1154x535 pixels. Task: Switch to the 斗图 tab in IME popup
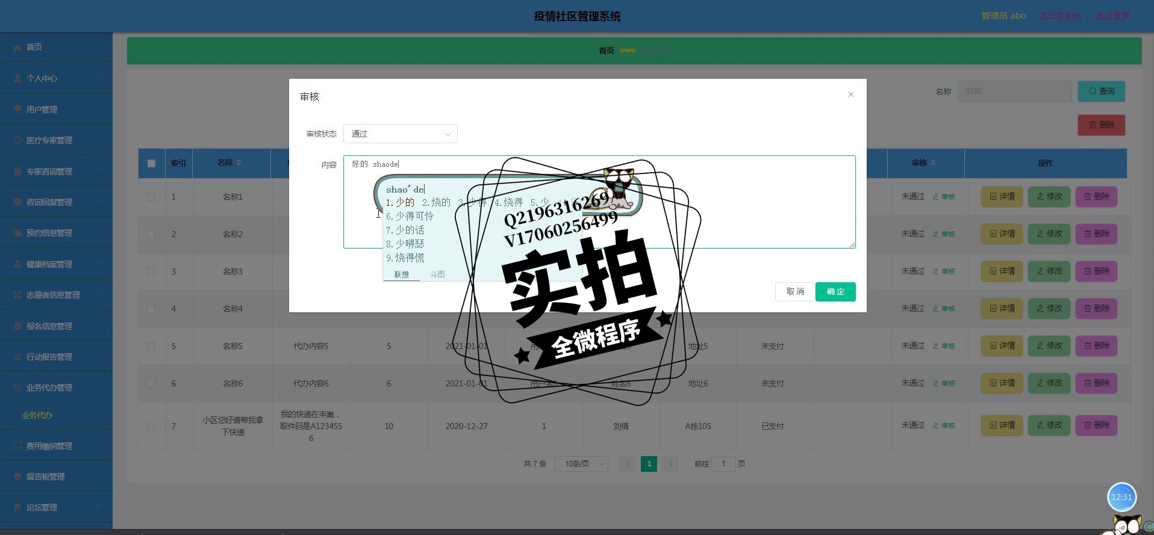click(438, 274)
